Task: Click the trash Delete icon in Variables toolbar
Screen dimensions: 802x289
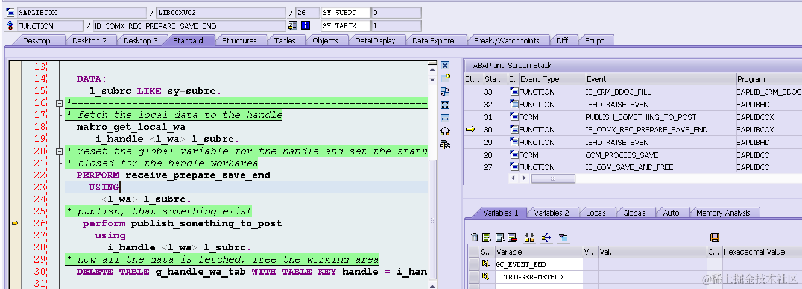Action: [x=475, y=238]
